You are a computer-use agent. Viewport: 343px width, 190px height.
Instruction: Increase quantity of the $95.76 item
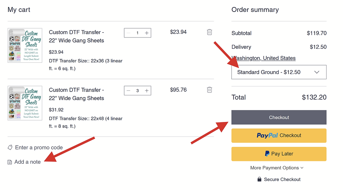pos(147,90)
